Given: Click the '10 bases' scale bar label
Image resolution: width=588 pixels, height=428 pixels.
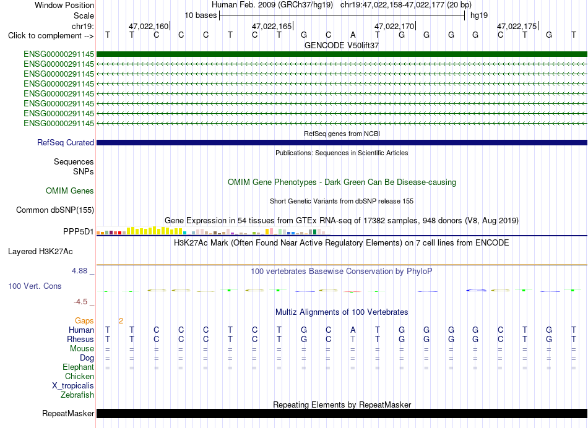Looking at the screenshot, I should (201, 15).
